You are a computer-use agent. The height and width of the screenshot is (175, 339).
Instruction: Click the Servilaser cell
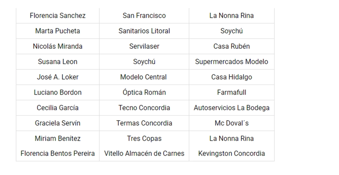(x=144, y=46)
